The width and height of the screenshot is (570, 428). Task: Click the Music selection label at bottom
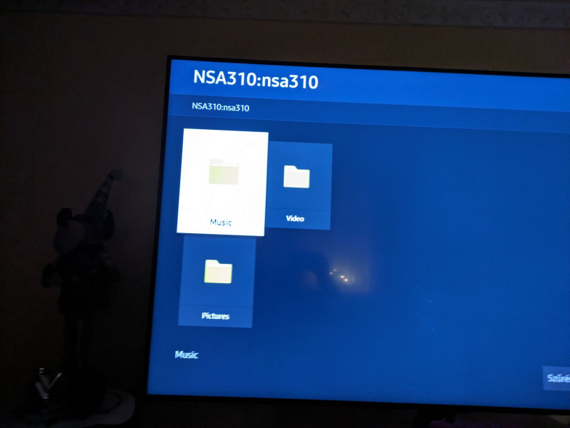[187, 355]
